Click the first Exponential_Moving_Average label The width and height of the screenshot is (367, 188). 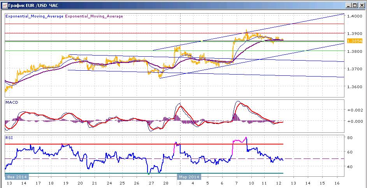click(34, 16)
